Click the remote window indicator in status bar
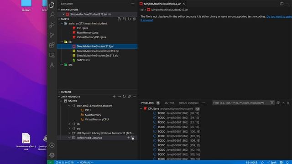 pos(50,162)
